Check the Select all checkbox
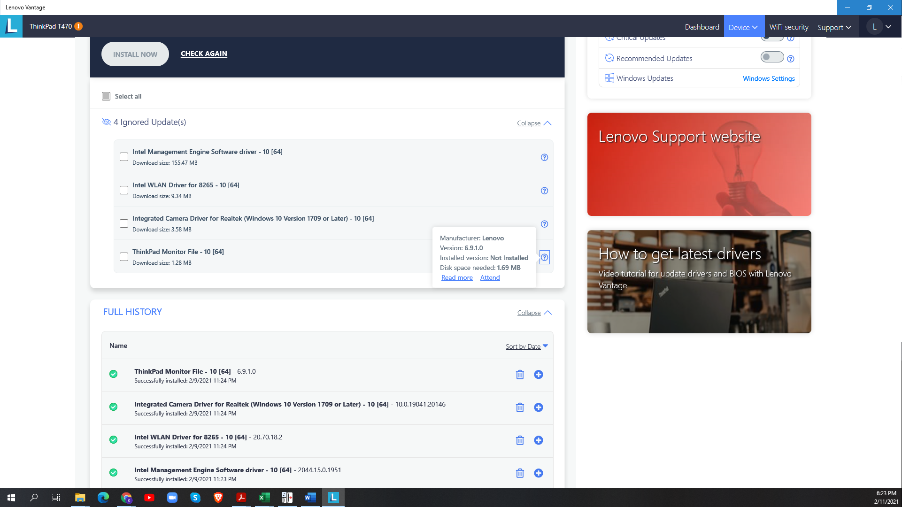Screen dimensions: 902x507 point(106,96)
